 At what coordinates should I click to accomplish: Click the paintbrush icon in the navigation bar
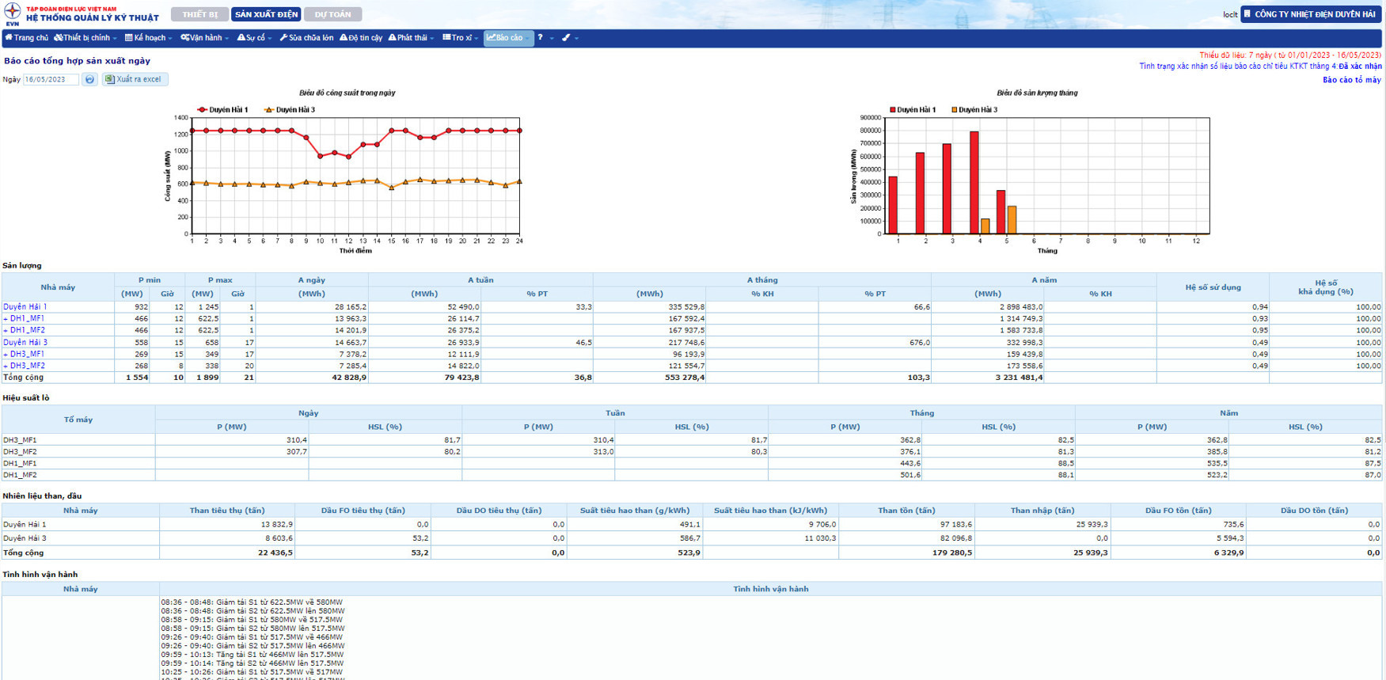[x=567, y=38]
